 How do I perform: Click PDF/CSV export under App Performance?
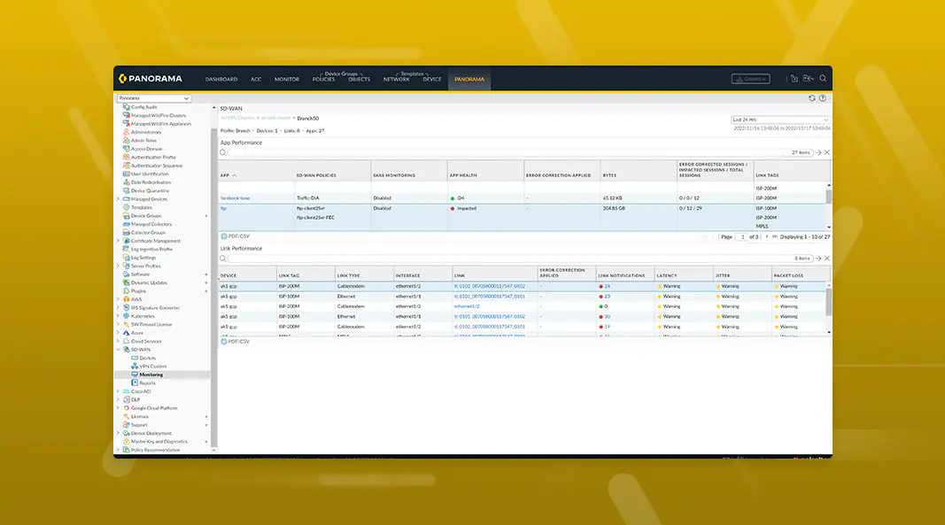tap(235, 237)
